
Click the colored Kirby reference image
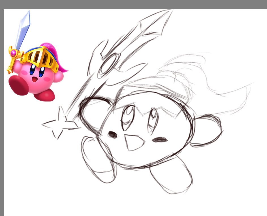point(37,56)
